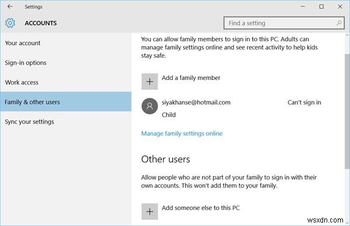
Task: Select the siyakhanse user avatar icon
Action: (149, 106)
